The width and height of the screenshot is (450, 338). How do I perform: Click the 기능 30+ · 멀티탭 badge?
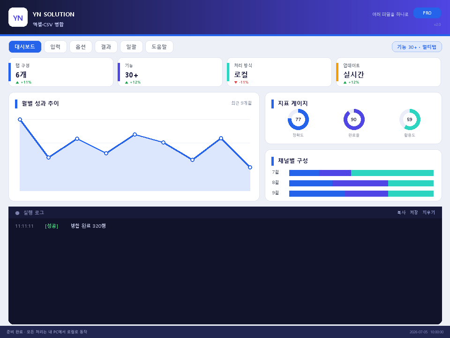coord(417,47)
